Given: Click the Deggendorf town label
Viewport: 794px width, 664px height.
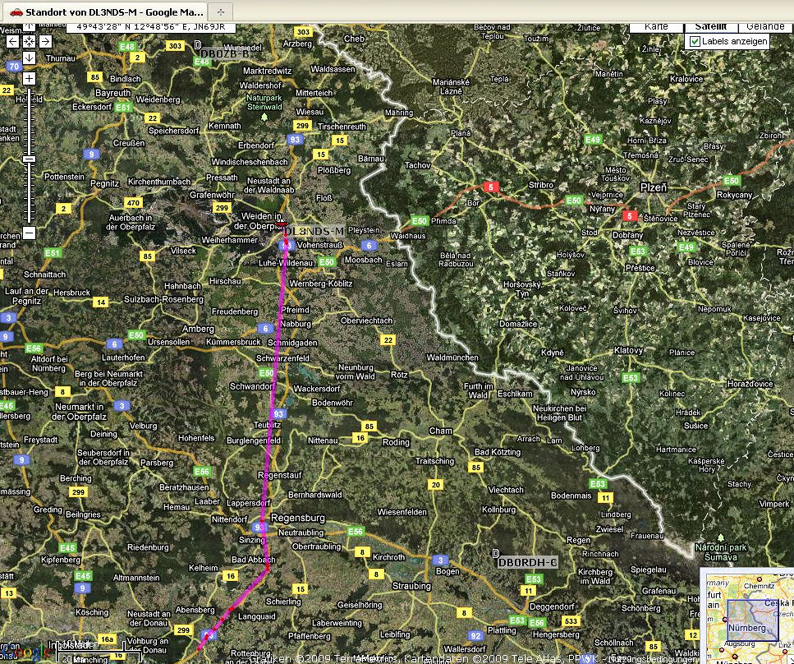Looking at the screenshot, I should tap(552, 606).
